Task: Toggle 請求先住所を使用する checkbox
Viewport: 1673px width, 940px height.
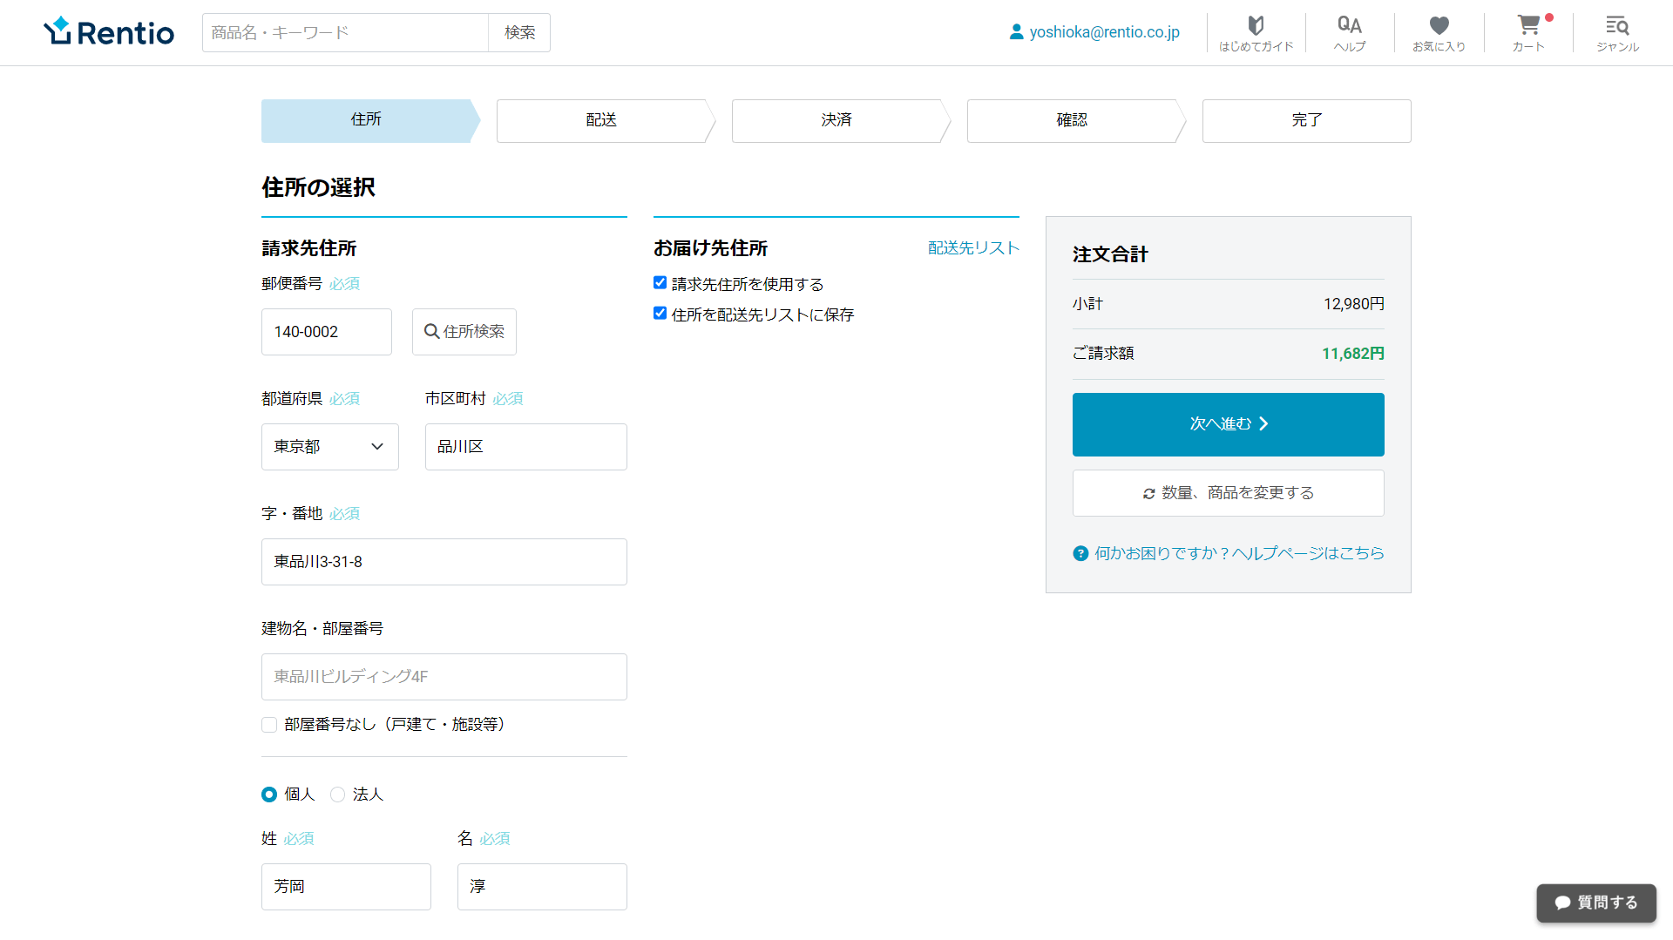Action: (660, 283)
